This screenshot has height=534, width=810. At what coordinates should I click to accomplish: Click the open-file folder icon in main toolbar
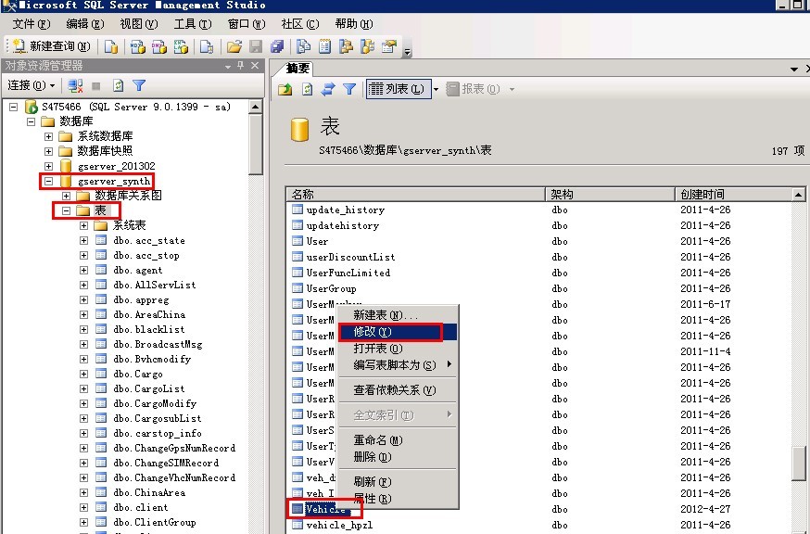[x=234, y=46]
